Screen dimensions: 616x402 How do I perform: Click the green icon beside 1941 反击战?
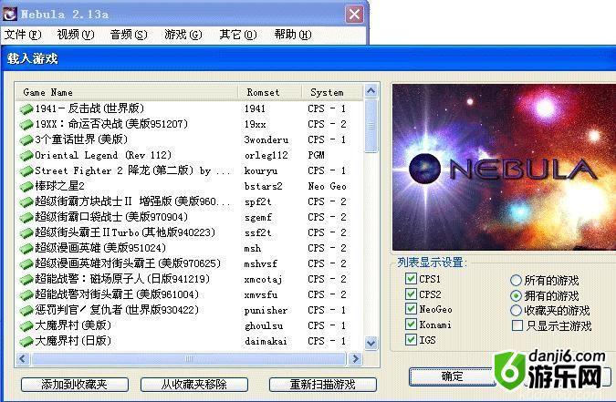[x=26, y=108]
